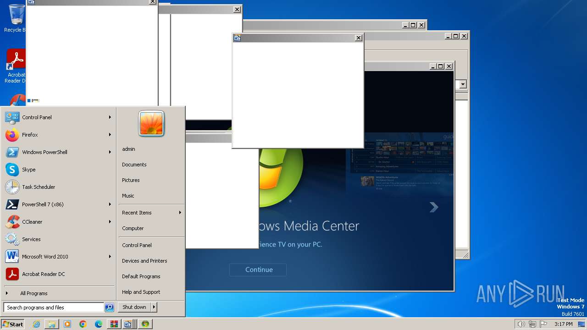587x330 pixels.
Task: Open the Recycle Bin desktop icon
Action: coord(16,18)
